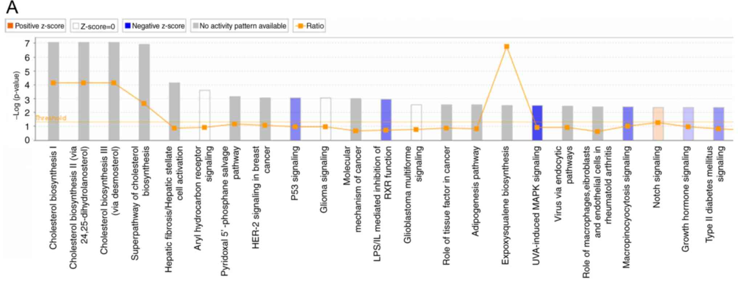Click the Negative z-score blue legend swatch
The height and width of the screenshot is (283, 738).
click(127, 26)
